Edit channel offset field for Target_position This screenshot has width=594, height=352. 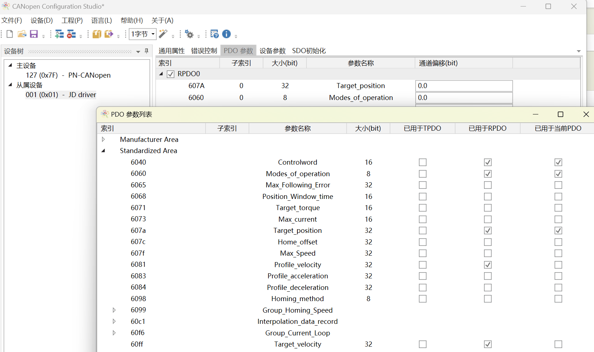(464, 86)
